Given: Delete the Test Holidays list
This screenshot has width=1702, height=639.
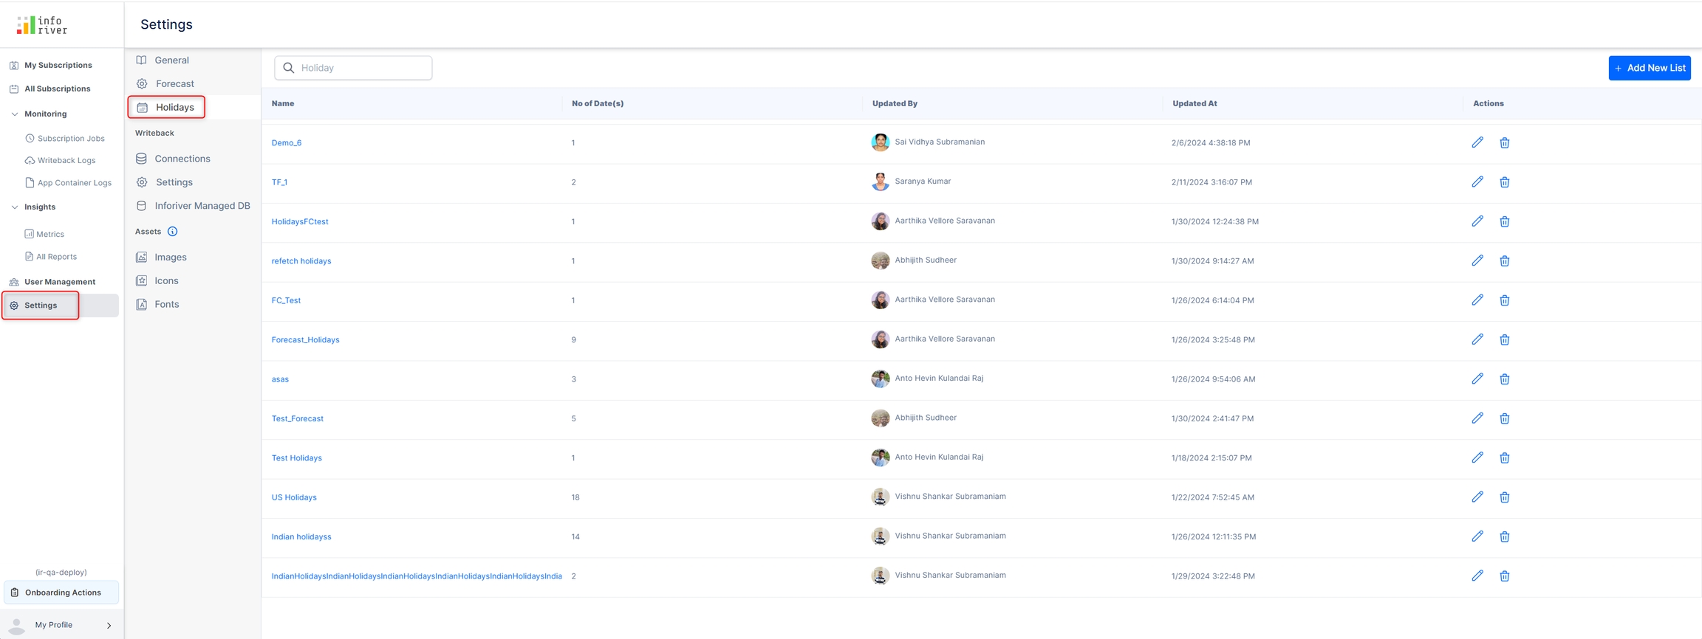Looking at the screenshot, I should [x=1504, y=458].
